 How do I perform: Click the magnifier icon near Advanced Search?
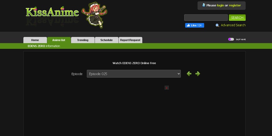(x=217, y=25)
